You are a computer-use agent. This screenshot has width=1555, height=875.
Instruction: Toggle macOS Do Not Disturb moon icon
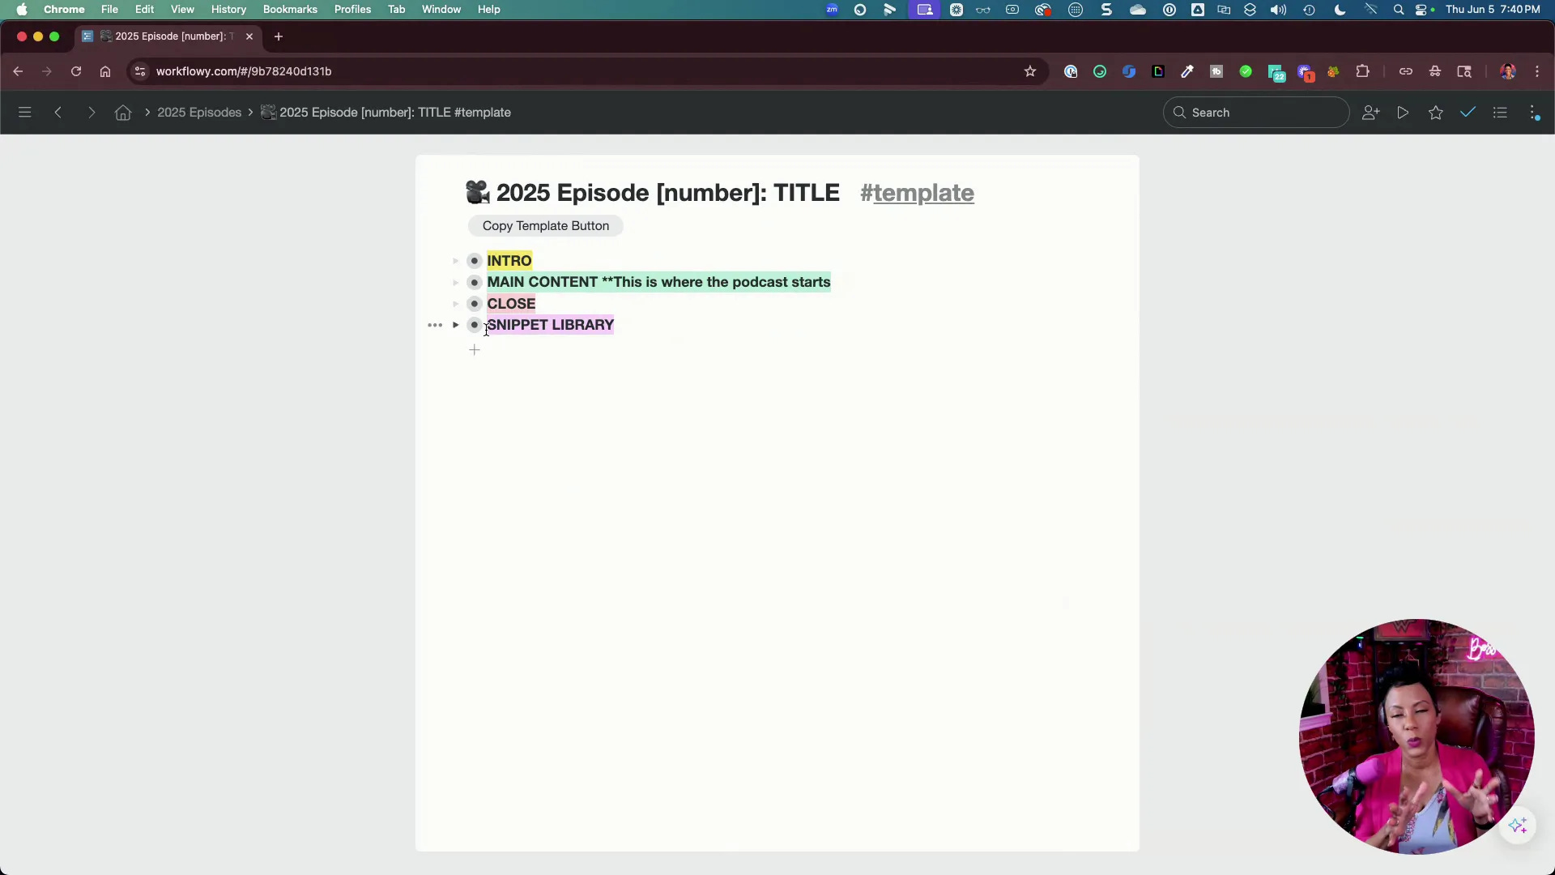1340,10
